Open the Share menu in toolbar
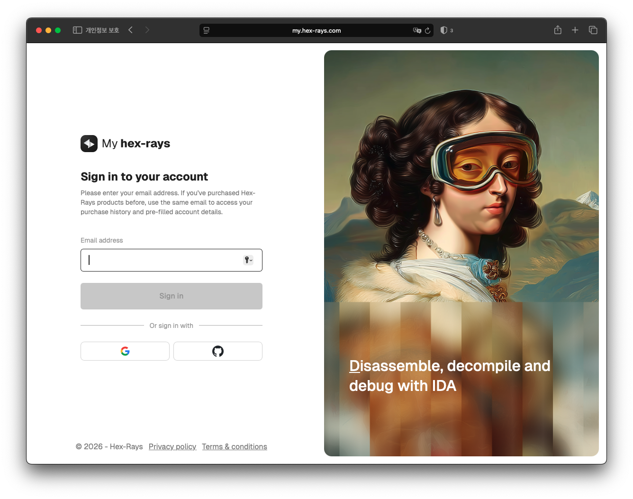This screenshot has height=499, width=633. click(x=558, y=30)
